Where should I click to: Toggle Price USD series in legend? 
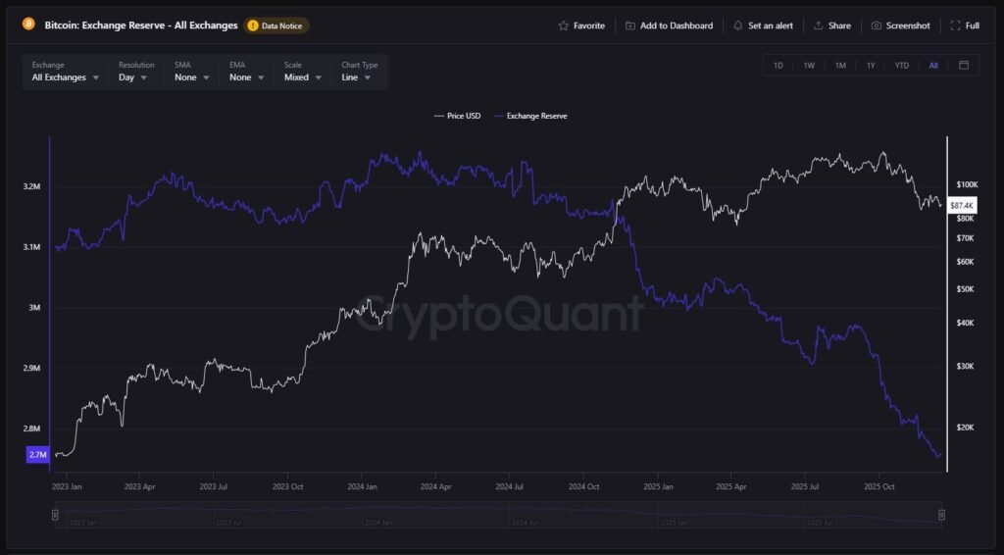click(457, 116)
